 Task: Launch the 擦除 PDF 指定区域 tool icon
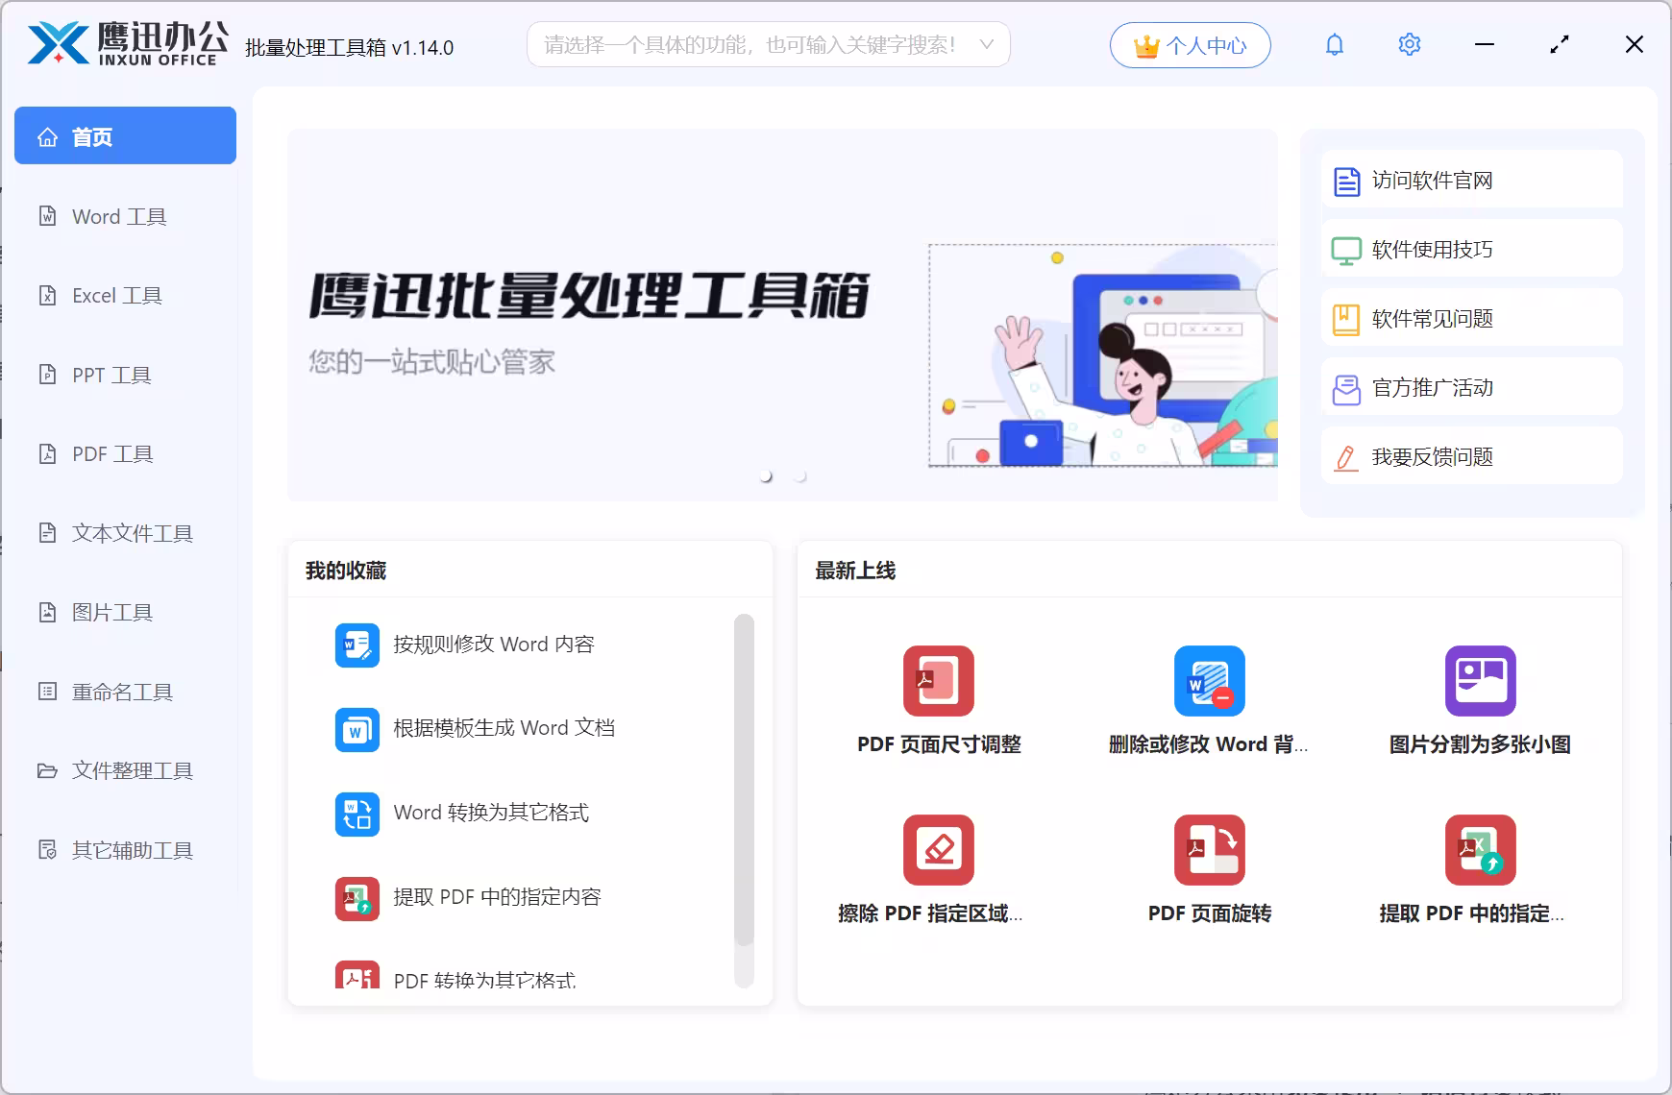[x=937, y=850]
